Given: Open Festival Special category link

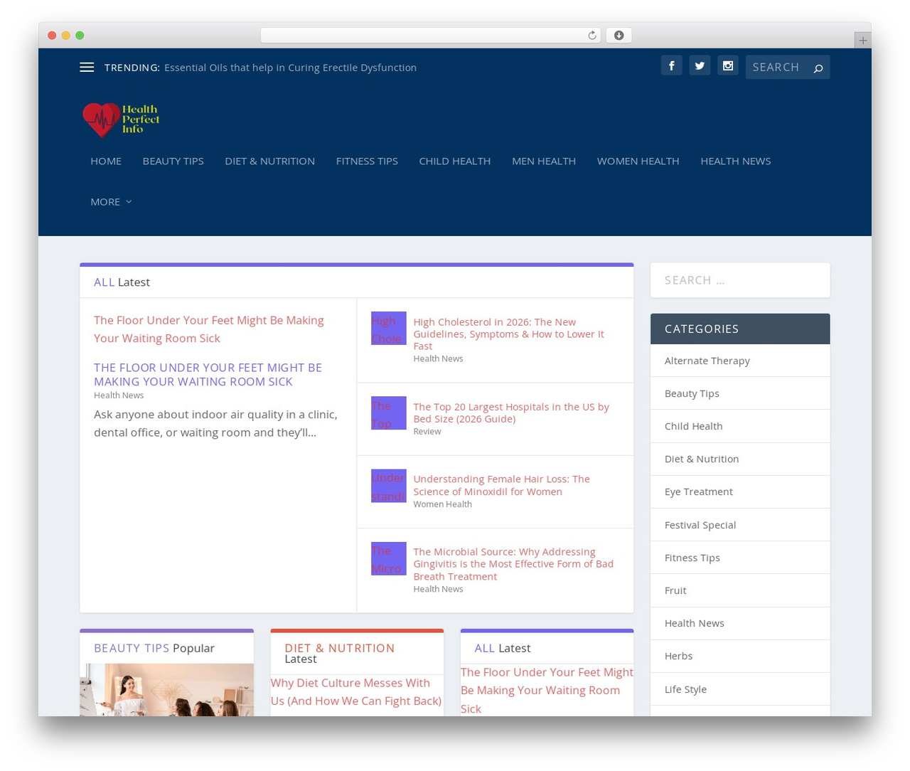Looking at the screenshot, I should click(x=700, y=525).
